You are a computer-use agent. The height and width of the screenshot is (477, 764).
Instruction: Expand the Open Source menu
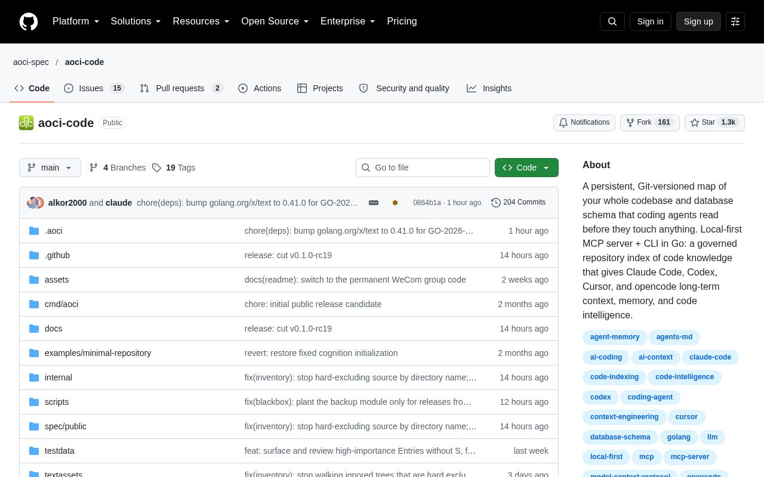pyautogui.click(x=275, y=21)
